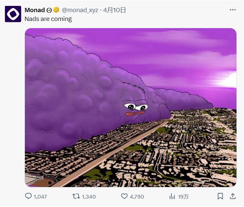Open the three-dot more options menu
This screenshot has width=244, height=207.
pyautogui.click(x=233, y=10)
